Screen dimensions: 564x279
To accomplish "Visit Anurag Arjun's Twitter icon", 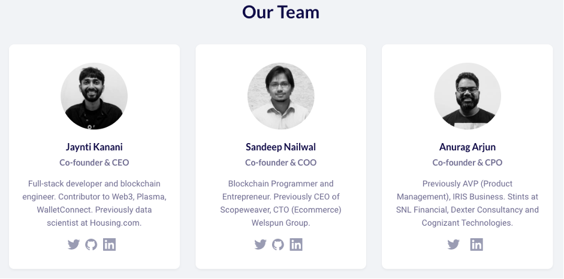I will click(x=454, y=244).
